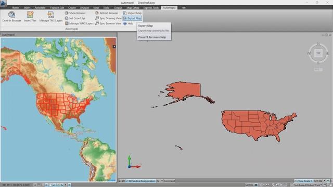Open the Feature Edit ribbon tab

pos(57,8)
